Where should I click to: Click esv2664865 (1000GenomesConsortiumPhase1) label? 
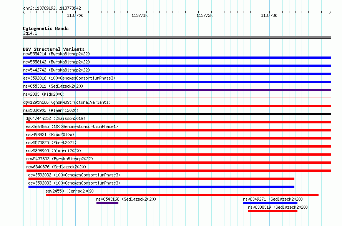coord(72,126)
